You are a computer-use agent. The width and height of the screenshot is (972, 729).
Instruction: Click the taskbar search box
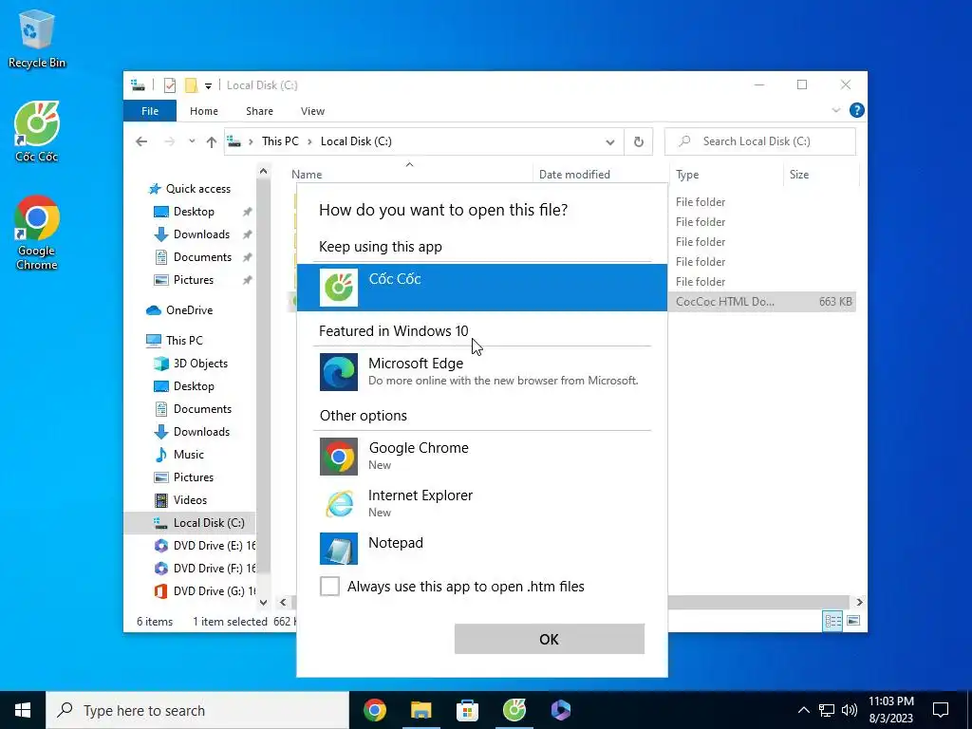197,710
